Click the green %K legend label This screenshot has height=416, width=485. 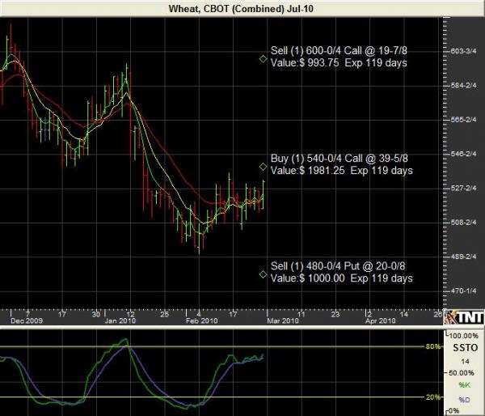[463, 384]
